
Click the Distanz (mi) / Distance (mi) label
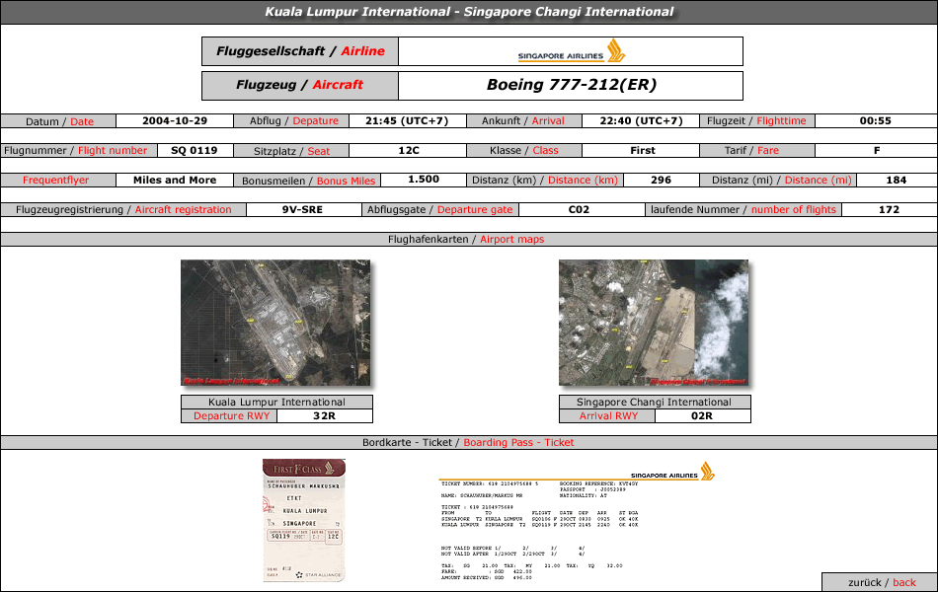[778, 180]
